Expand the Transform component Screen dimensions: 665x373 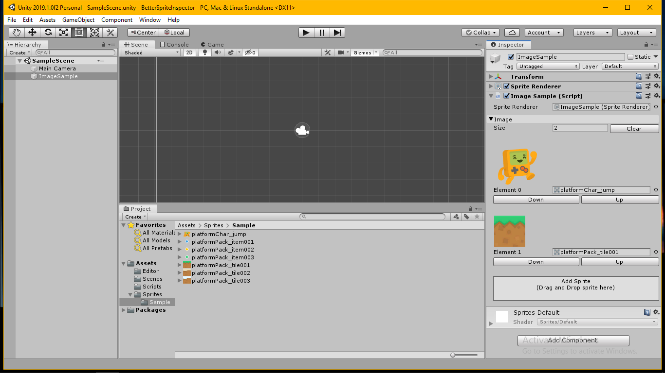491,77
